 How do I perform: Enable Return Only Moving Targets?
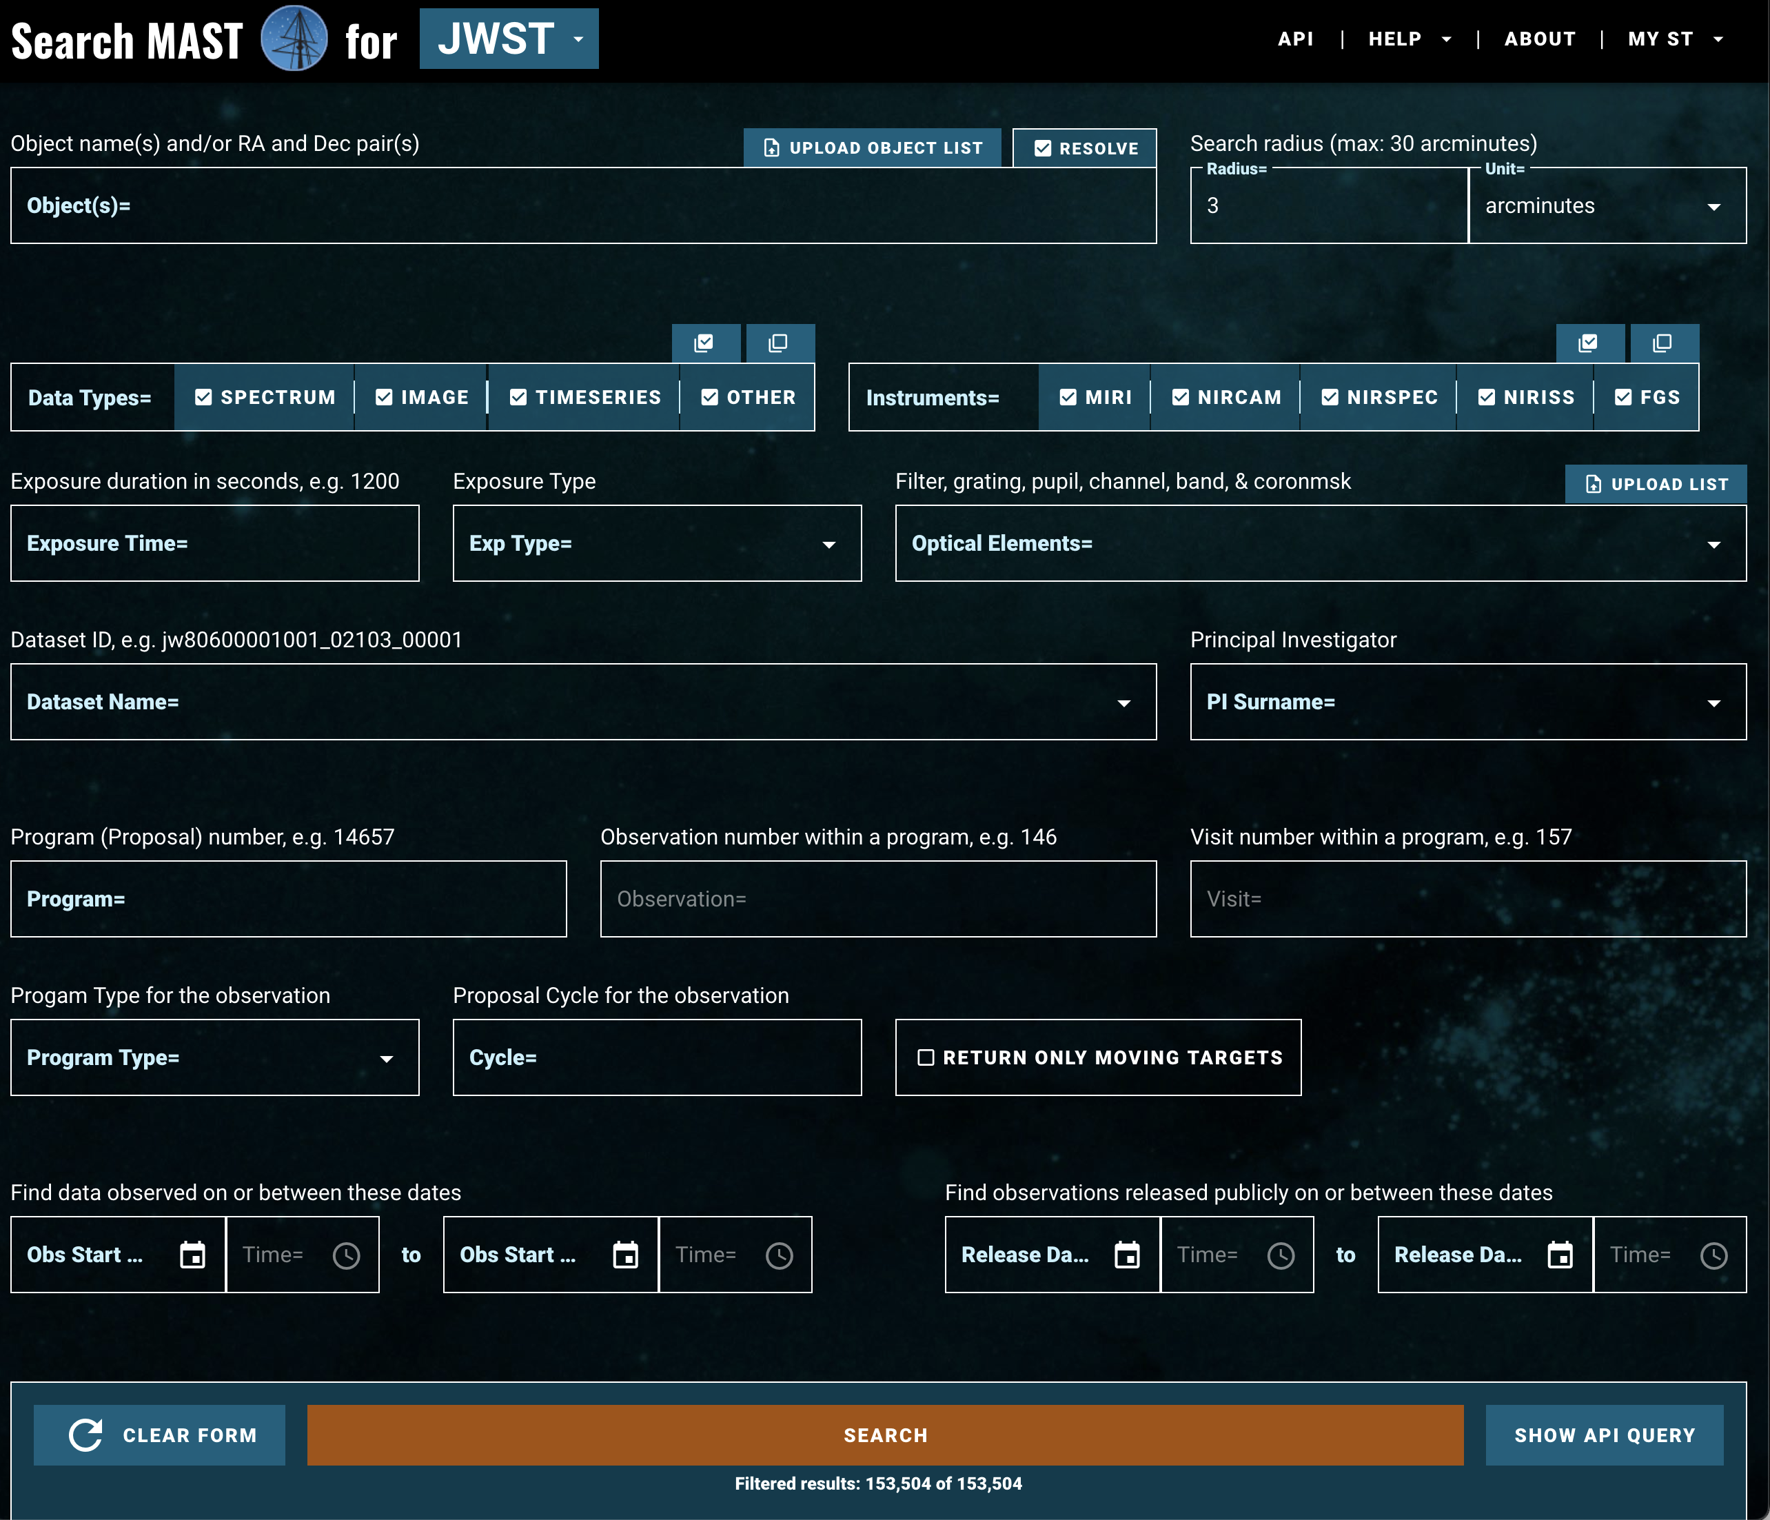(1099, 1057)
